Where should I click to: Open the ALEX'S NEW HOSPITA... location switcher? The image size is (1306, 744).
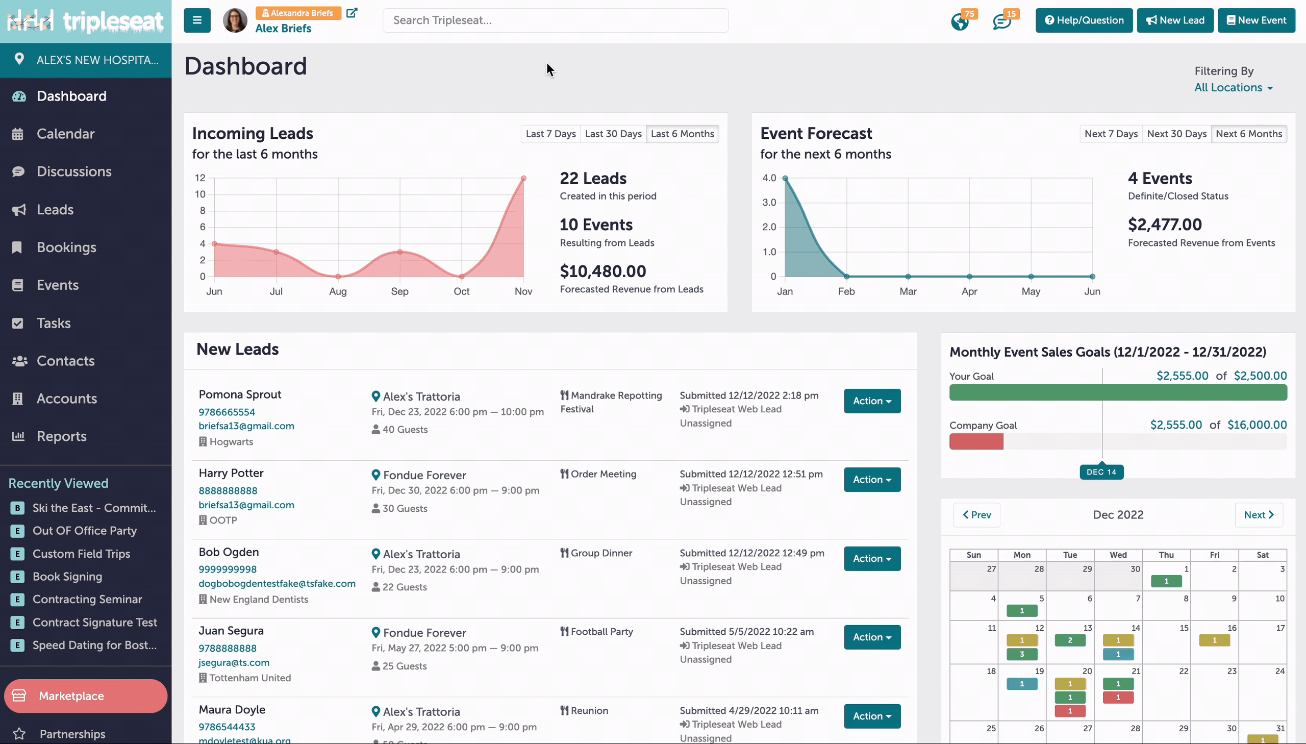click(x=86, y=60)
